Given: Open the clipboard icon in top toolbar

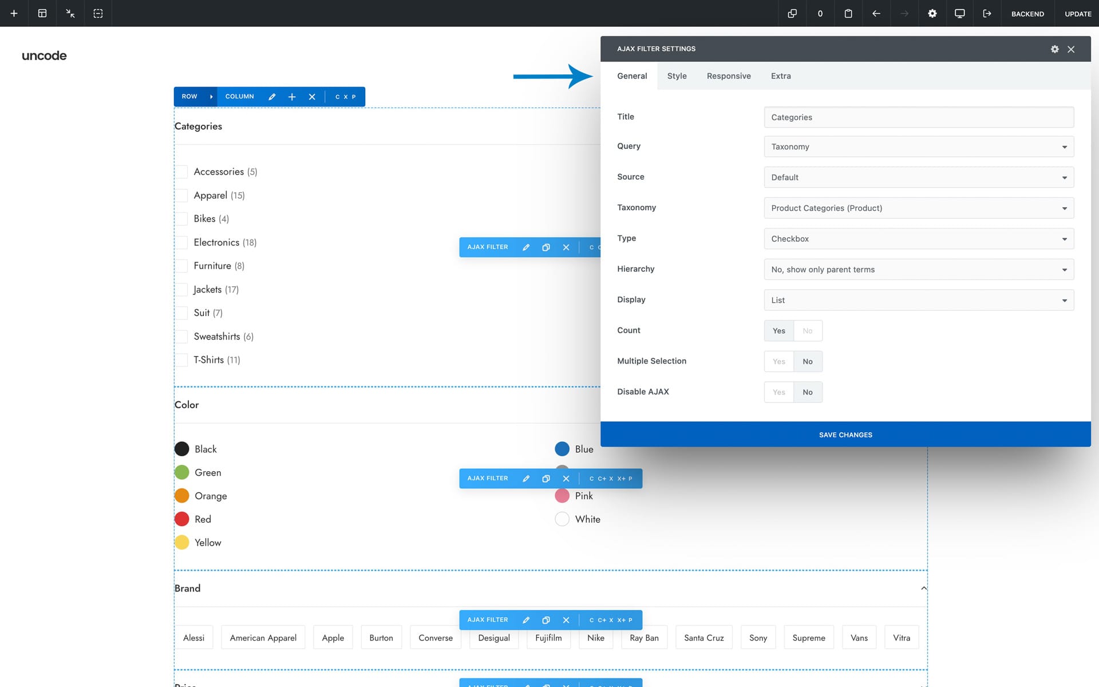Looking at the screenshot, I should coord(848,13).
